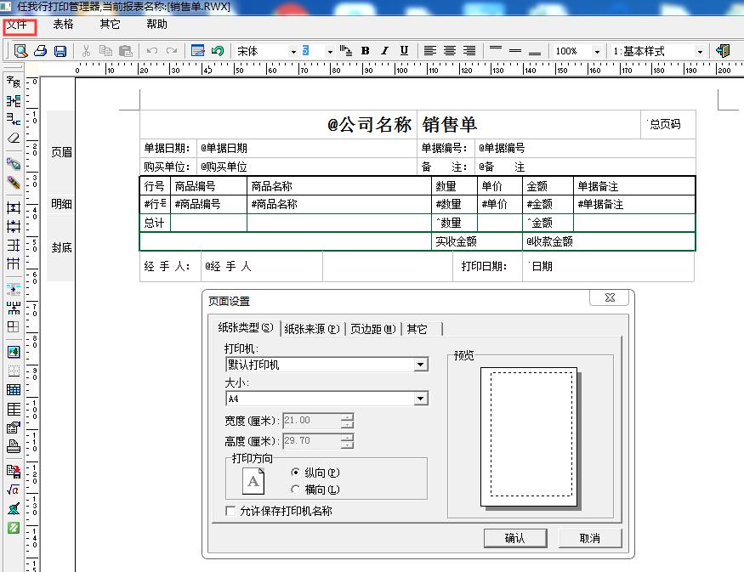This screenshot has height=572, width=744.
Task: Open the 表格 menu
Action: 65,25
